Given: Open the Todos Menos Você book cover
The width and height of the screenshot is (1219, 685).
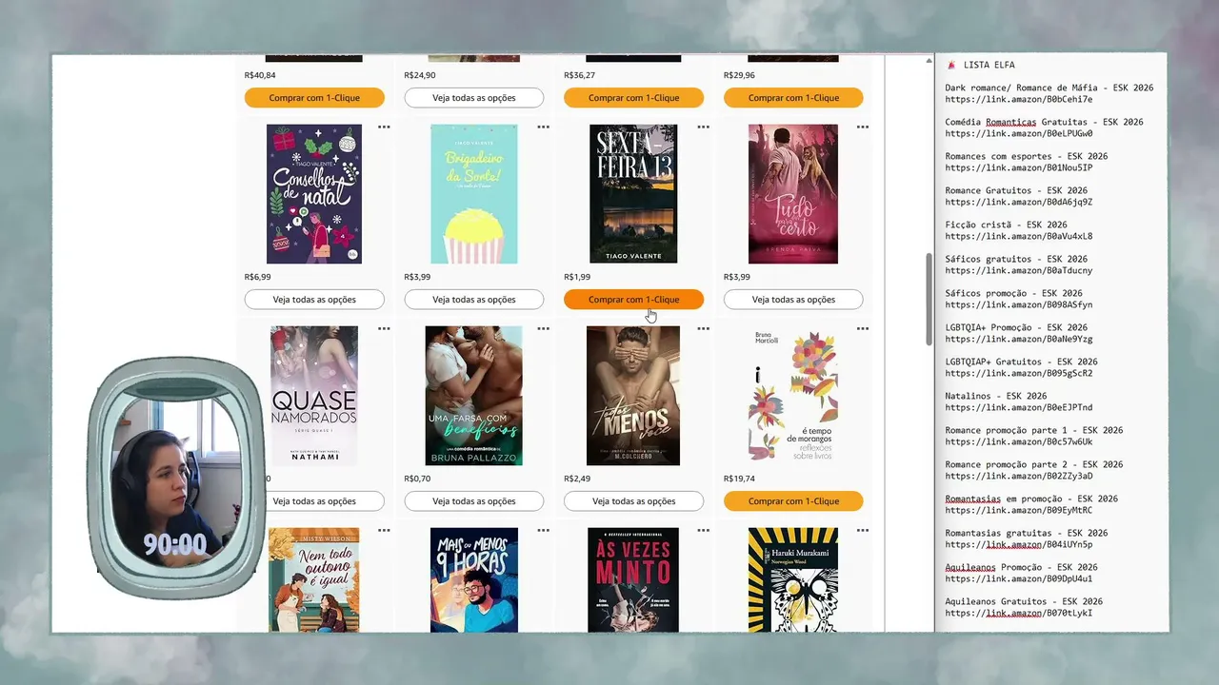Looking at the screenshot, I should pos(633,396).
